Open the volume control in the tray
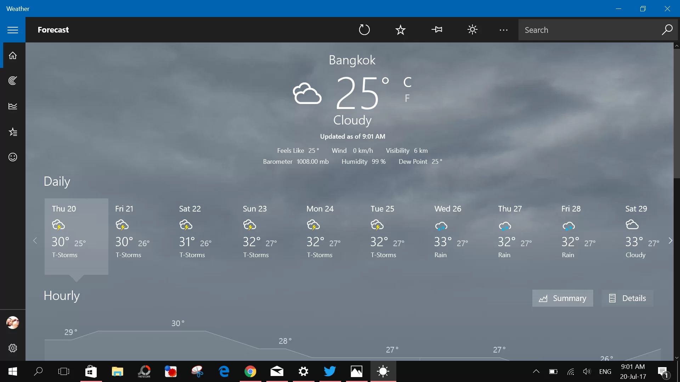680x382 pixels. (587, 371)
